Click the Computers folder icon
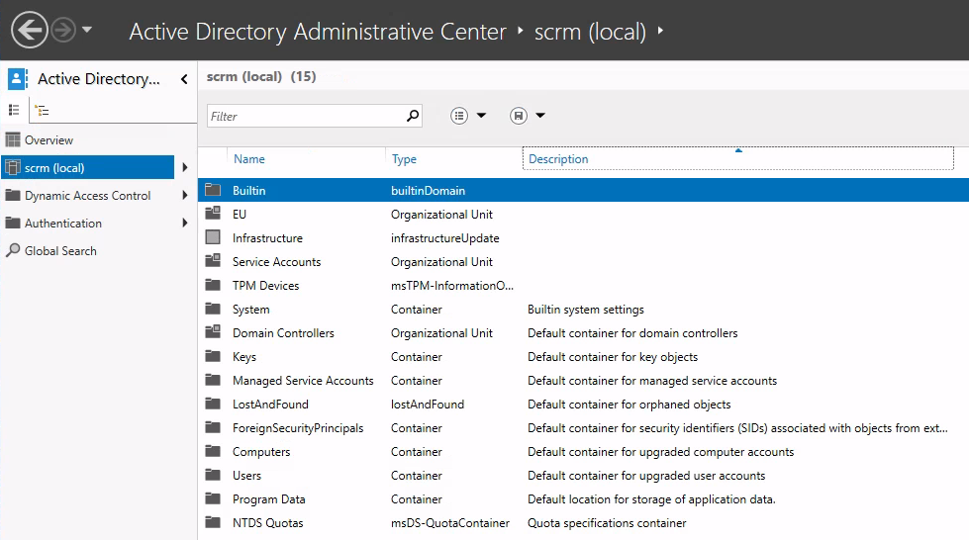This screenshot has height=540, width=969. (x=213, y=450)
